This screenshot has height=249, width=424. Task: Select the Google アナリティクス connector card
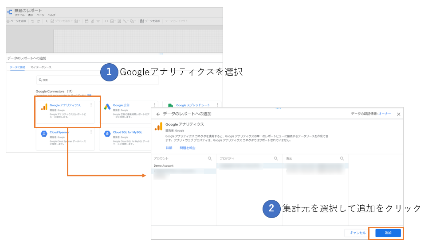[66, 112]
